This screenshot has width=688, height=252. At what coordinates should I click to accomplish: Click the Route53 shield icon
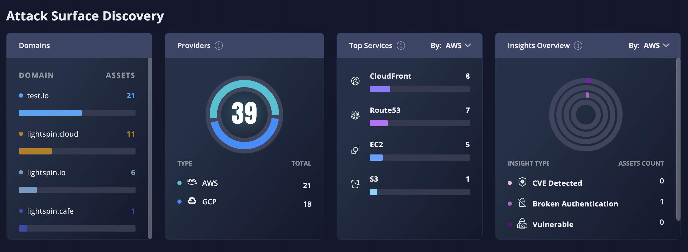point(355,115)
